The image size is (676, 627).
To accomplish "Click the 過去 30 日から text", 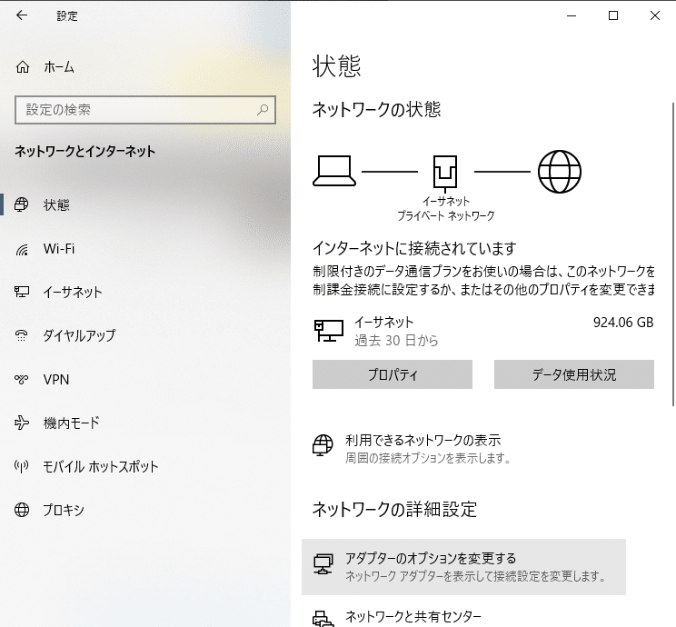I will 396,341.
